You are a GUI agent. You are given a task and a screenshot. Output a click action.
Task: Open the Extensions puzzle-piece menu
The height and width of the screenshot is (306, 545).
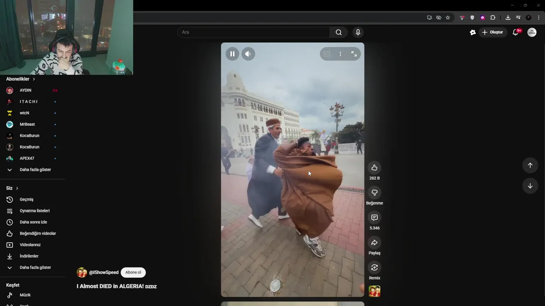[493, 17]
